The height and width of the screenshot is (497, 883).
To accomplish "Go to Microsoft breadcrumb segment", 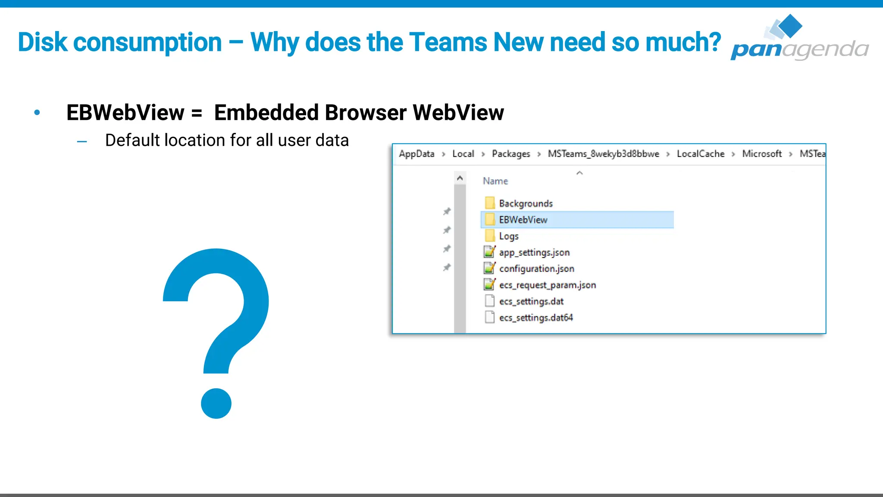I will (762, 154).
